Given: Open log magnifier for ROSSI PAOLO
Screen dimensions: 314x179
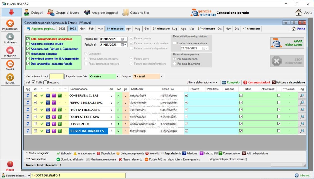Looking at the screenshot, I should tap(302, 124).
